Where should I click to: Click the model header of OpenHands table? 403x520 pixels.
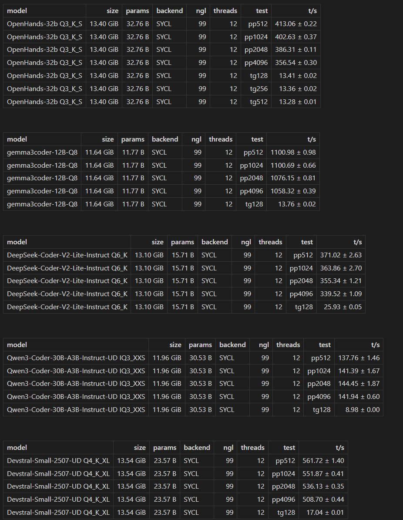pyautogui.click(x=17, y=11)
